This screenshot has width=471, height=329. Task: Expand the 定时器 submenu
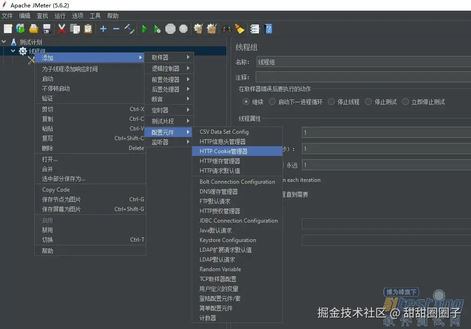[x=169, y=110]
